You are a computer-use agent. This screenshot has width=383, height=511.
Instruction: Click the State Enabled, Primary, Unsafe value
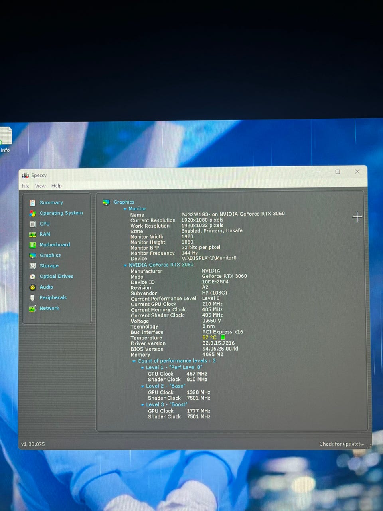click(212, 231)
